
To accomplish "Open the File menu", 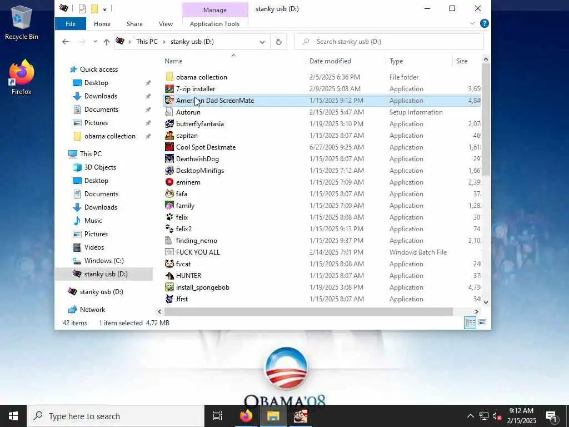I will click(x=71, y=24).
